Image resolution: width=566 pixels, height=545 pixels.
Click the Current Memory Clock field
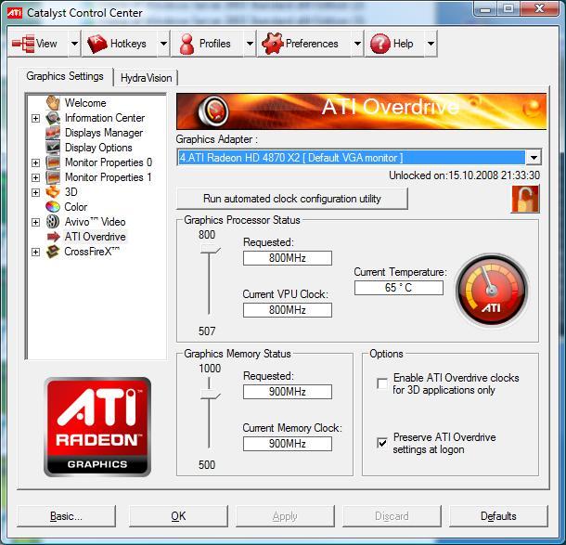288,444
